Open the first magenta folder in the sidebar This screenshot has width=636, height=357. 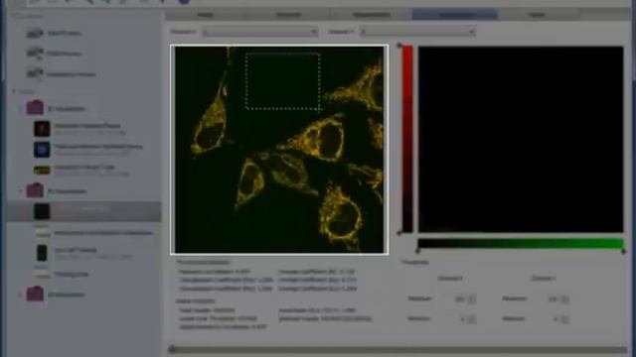coord(35,108)
